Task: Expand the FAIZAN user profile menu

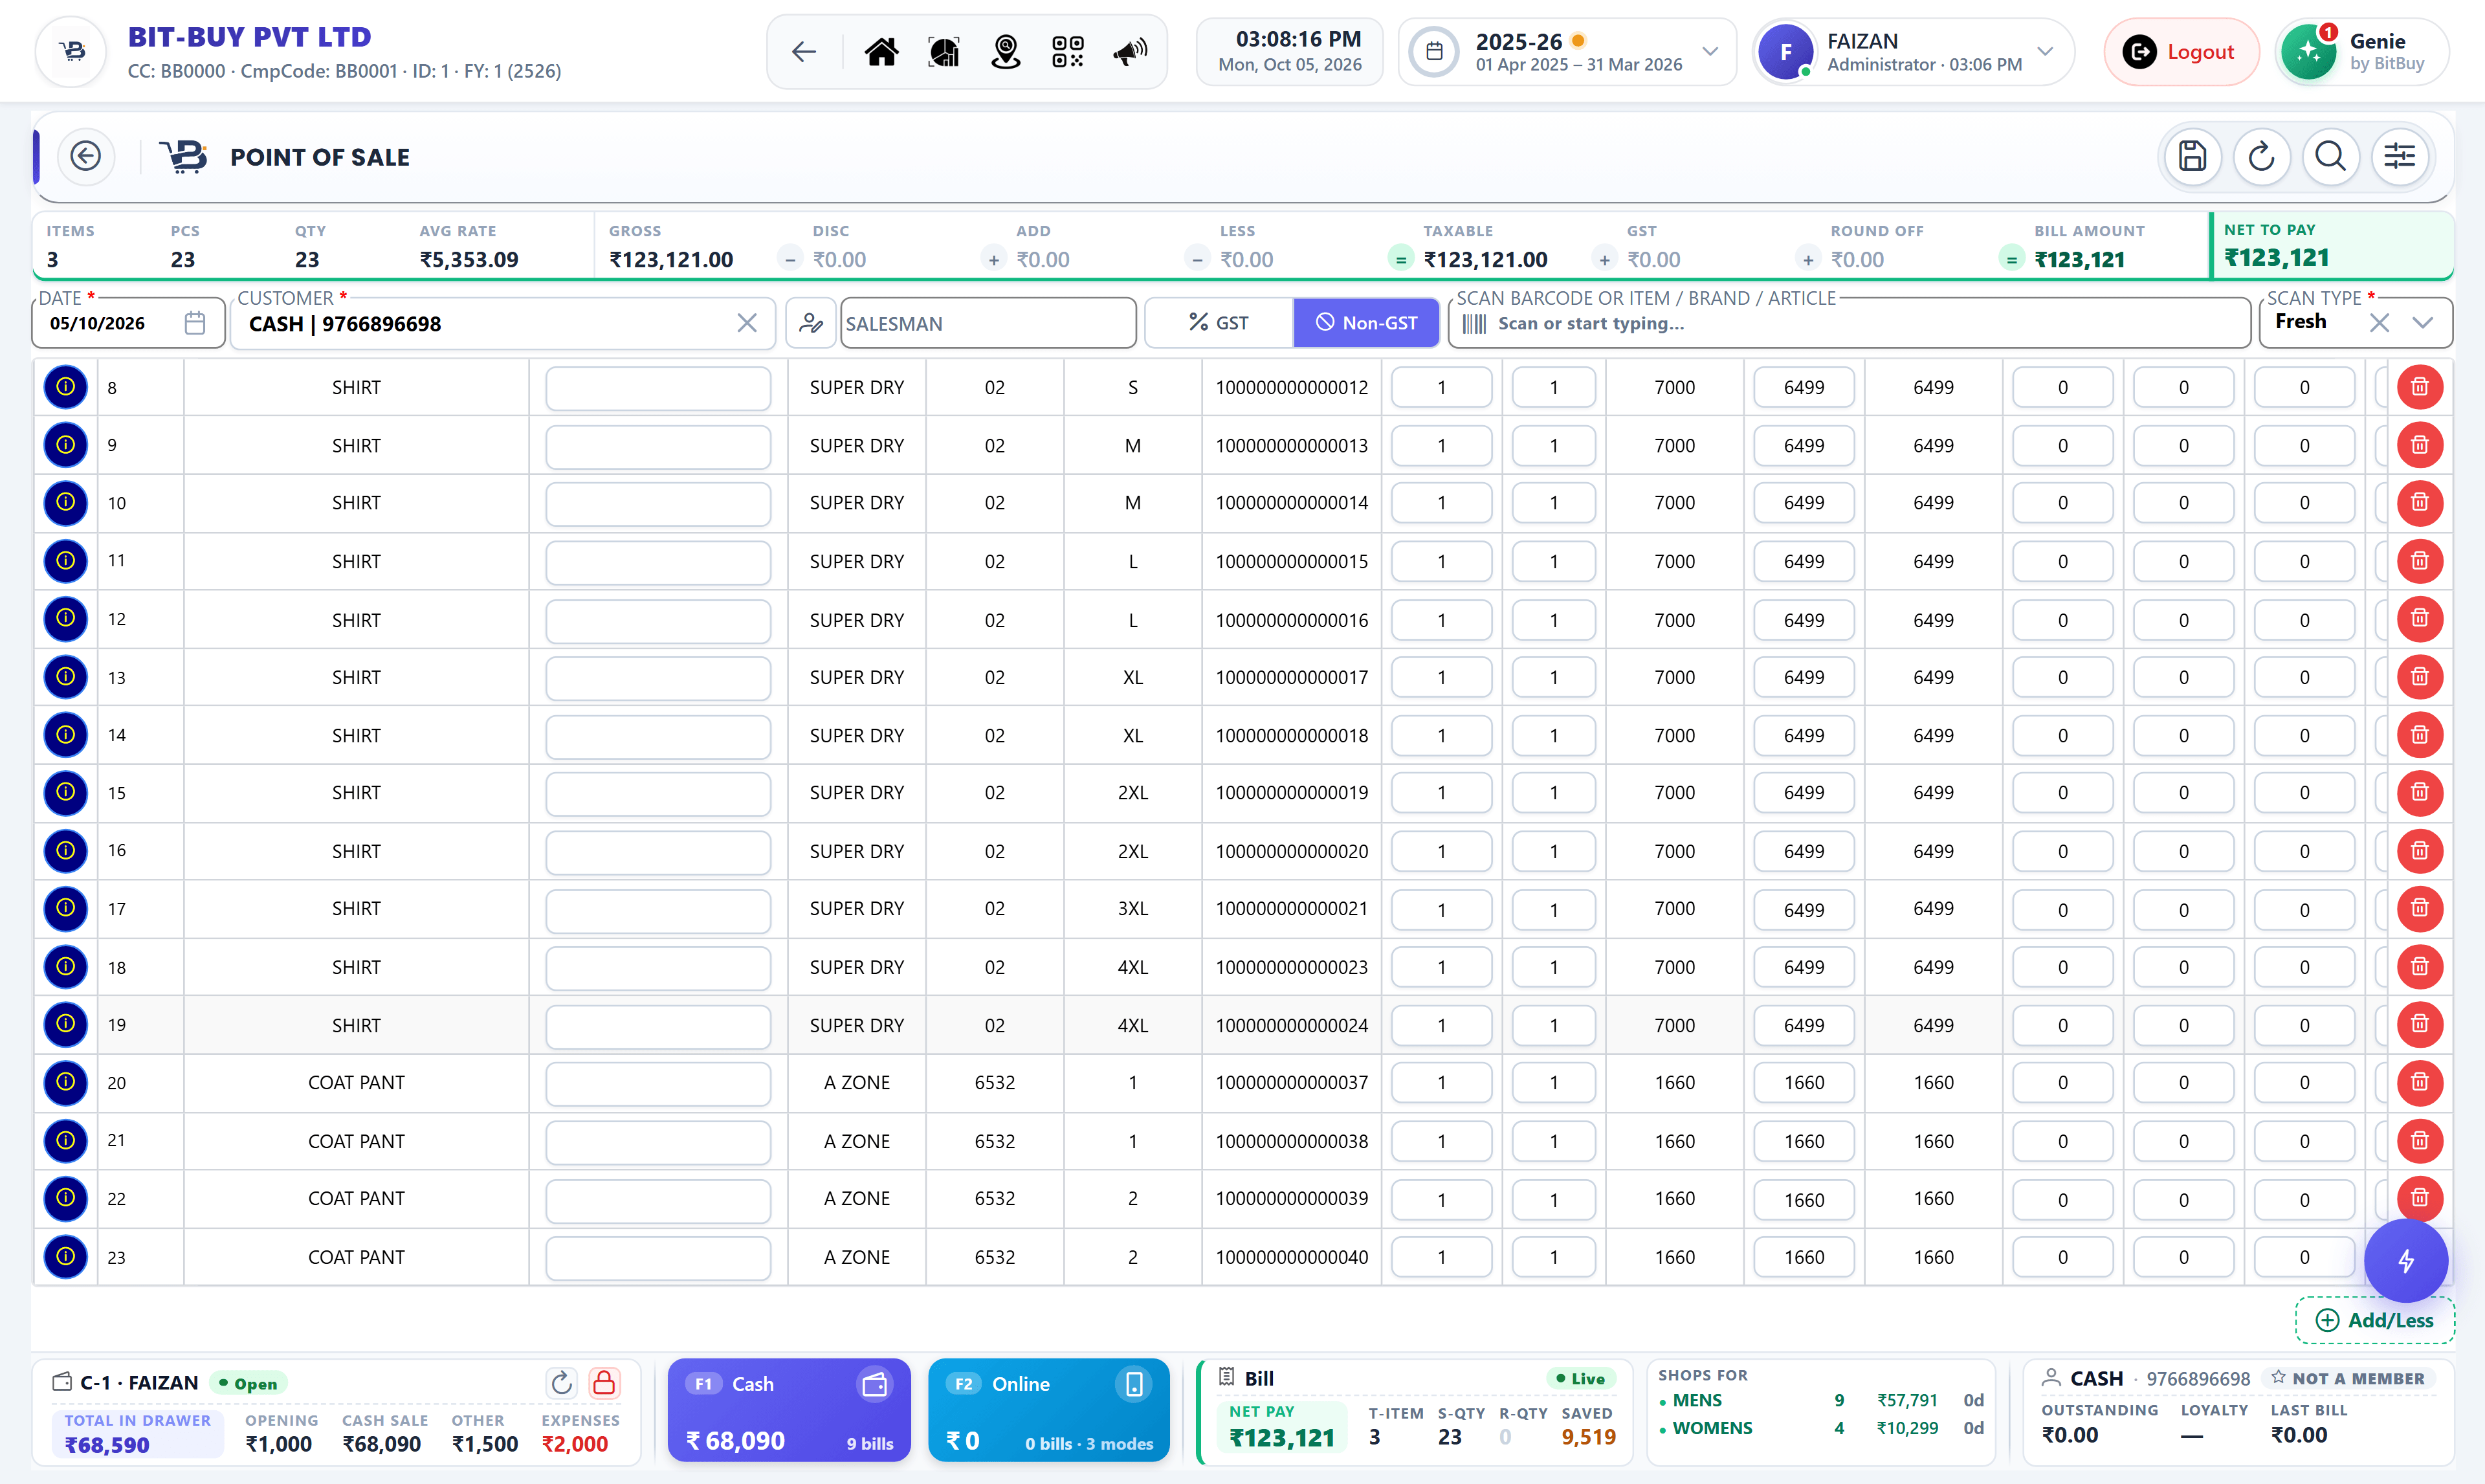Action: [2045, 51]
